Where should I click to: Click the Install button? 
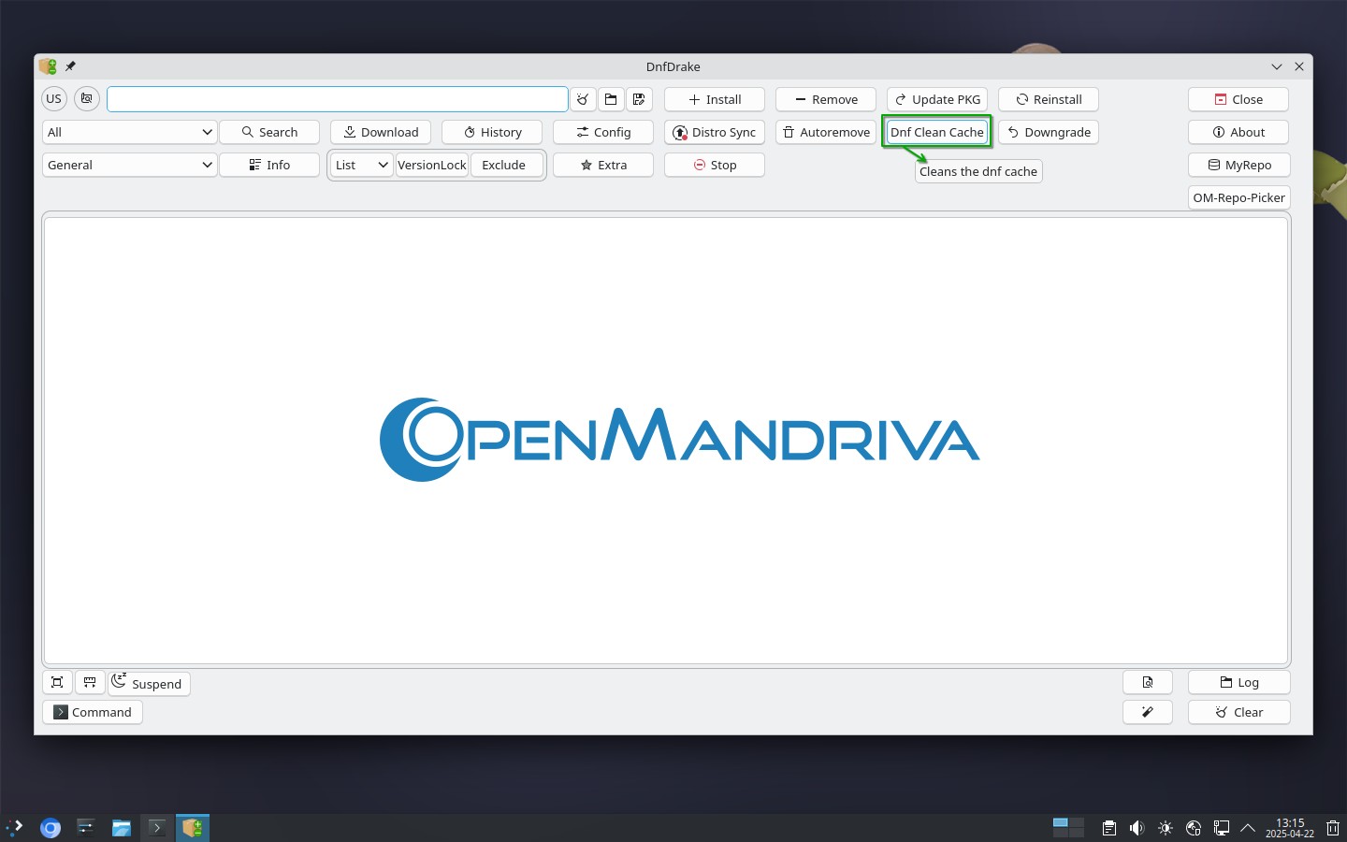[x=715, y=99]
